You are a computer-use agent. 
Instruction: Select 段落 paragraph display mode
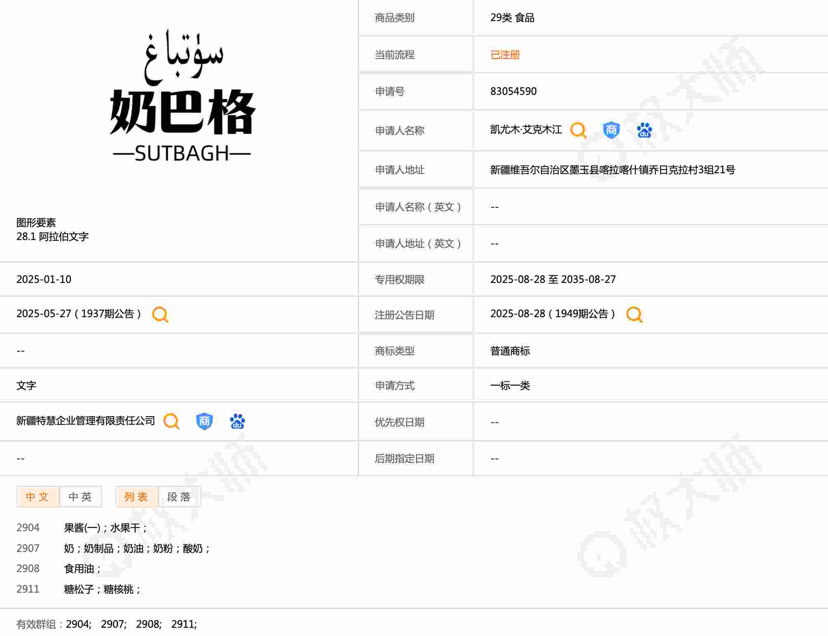tap(179, 497)
